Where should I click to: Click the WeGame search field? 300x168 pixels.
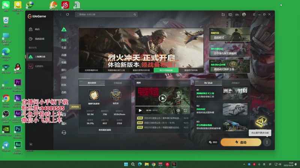click(106, 15)
